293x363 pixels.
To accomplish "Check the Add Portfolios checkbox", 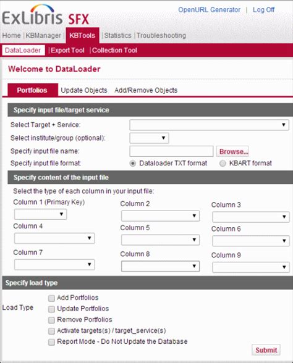I will 51,298.
